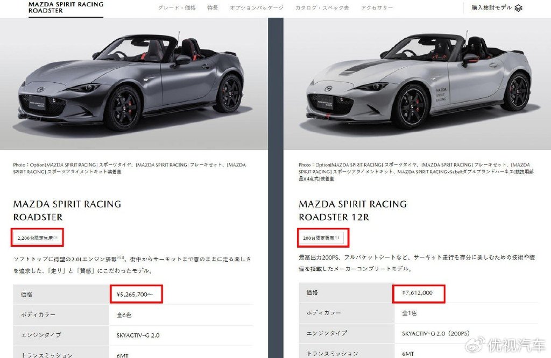Select the ¥7,612,000 price value
This screenshot has height=358, width=551.
click(417, 293)
